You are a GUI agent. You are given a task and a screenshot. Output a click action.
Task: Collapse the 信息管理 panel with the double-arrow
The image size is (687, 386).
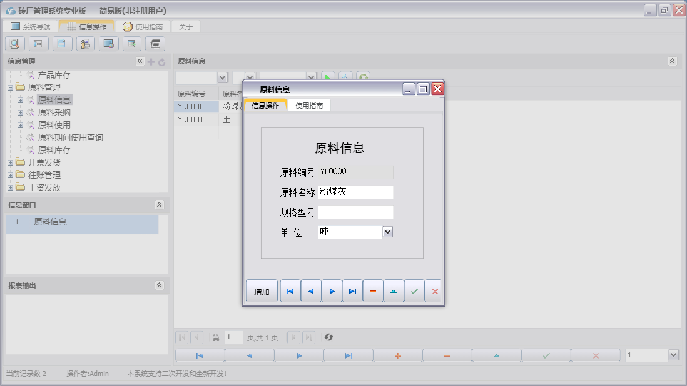(140, 61)
